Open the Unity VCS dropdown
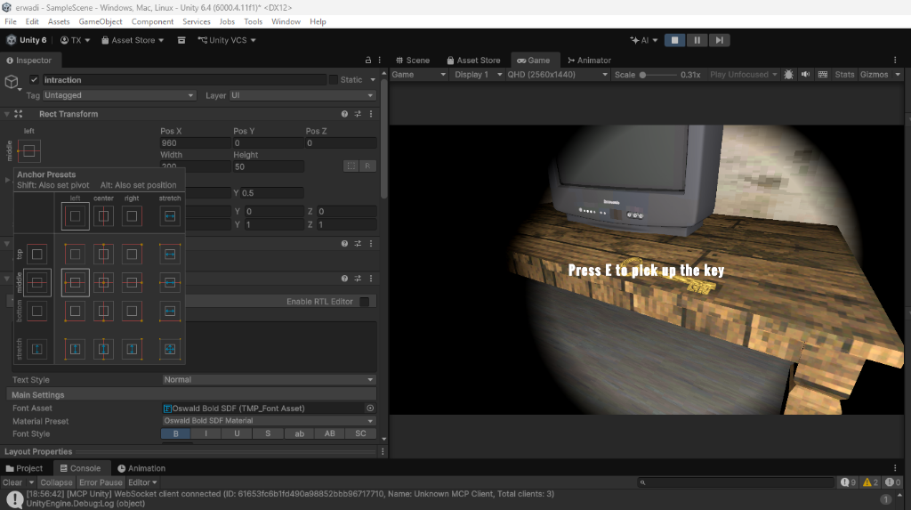911x510 pixels. pos(227,40)
